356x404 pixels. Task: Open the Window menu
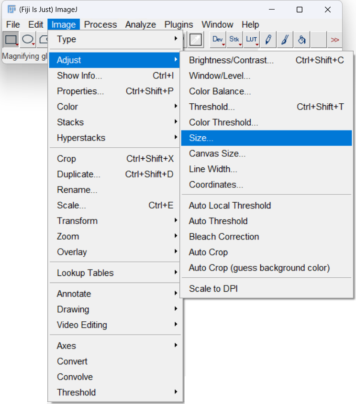tap(217, 24)
